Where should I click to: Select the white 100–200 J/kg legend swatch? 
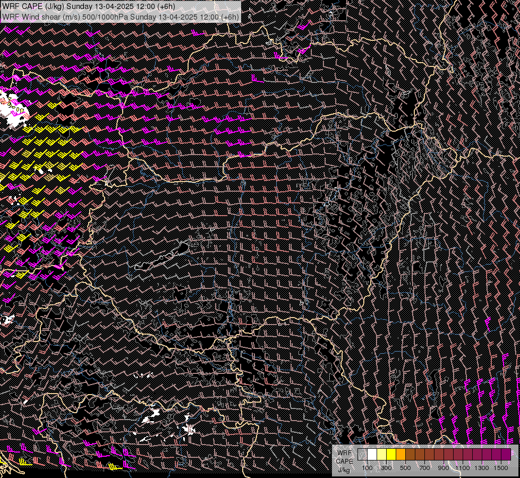click(x=372, y=455)
